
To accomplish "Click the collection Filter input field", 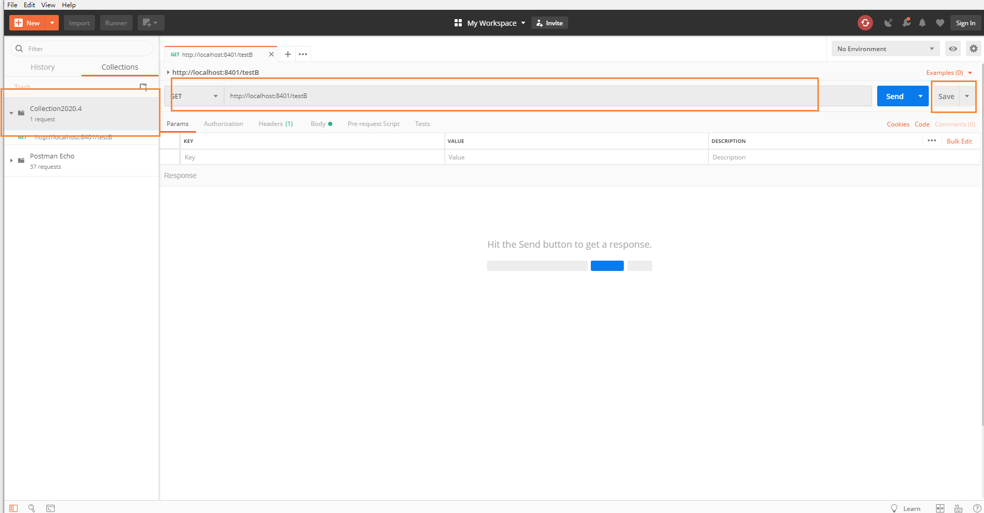I will (x=80, y=48).
